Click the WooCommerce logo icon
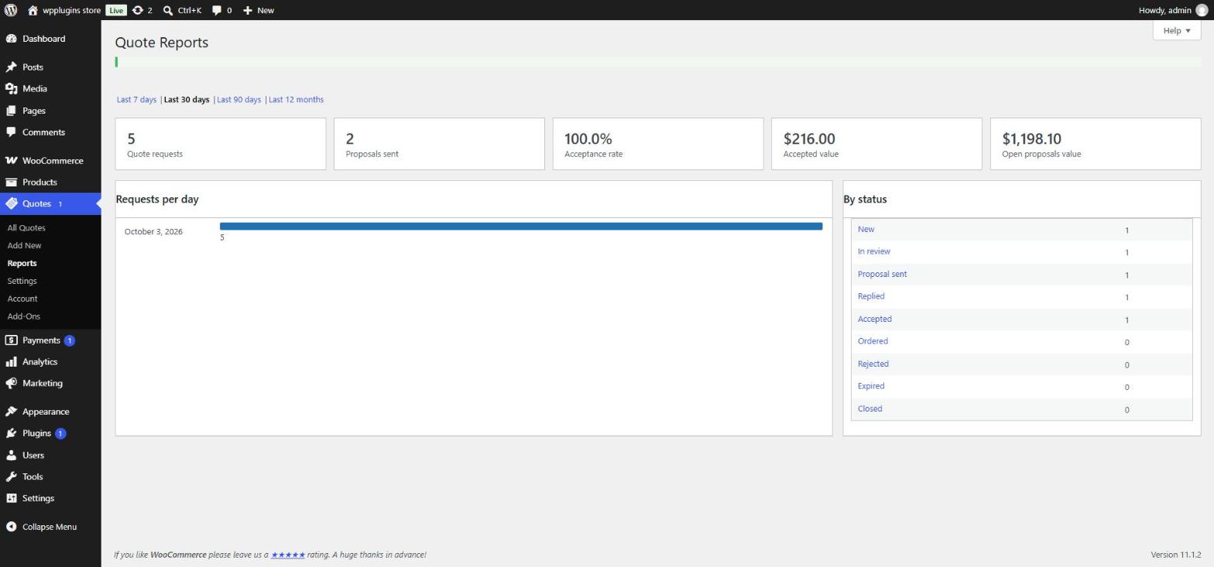 click(12, 161)
